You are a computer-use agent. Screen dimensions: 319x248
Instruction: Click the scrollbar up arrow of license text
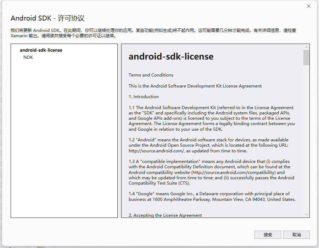tap(306, 47)
